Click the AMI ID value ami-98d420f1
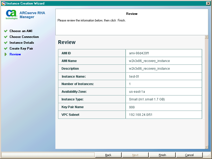212x159 pixels. click(139, 53)
